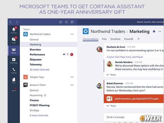
Task: Open Chat in the left sidebar
Action: 14,40
